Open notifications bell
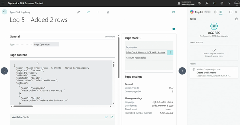 click(214, 3)
